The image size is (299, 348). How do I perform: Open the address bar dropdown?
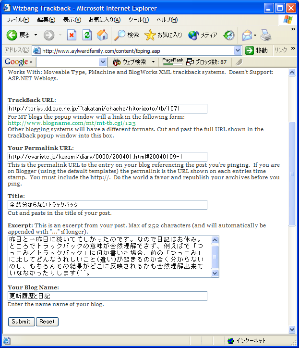[238, 50]
